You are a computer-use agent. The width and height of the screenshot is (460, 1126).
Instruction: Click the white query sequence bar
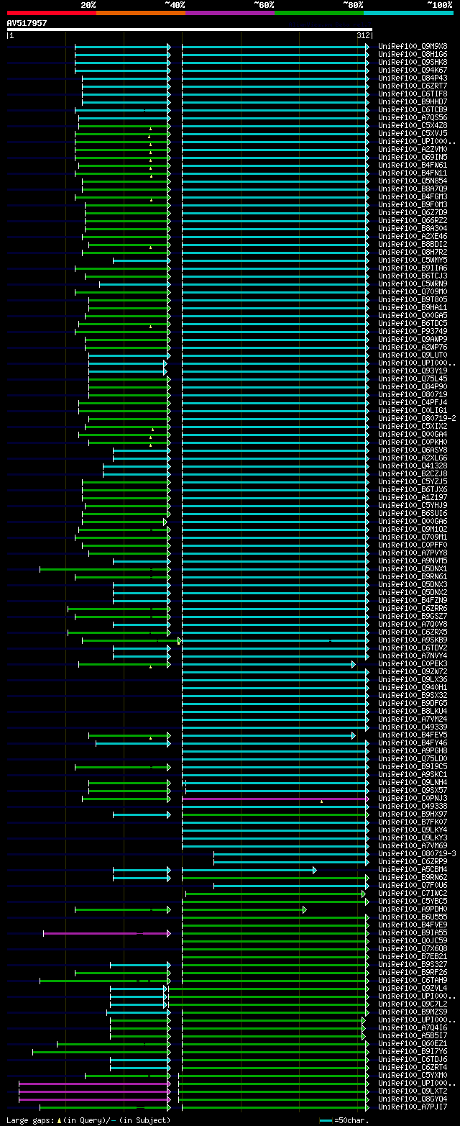[190, 29]
